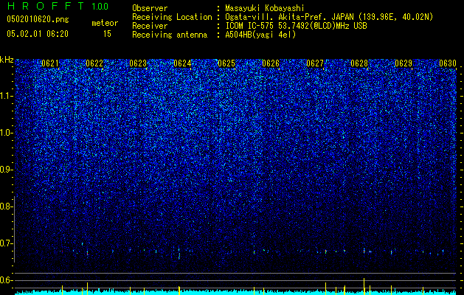464x295 pixels.
Task: Click the 0621 time marker
Action: (49, 63)
